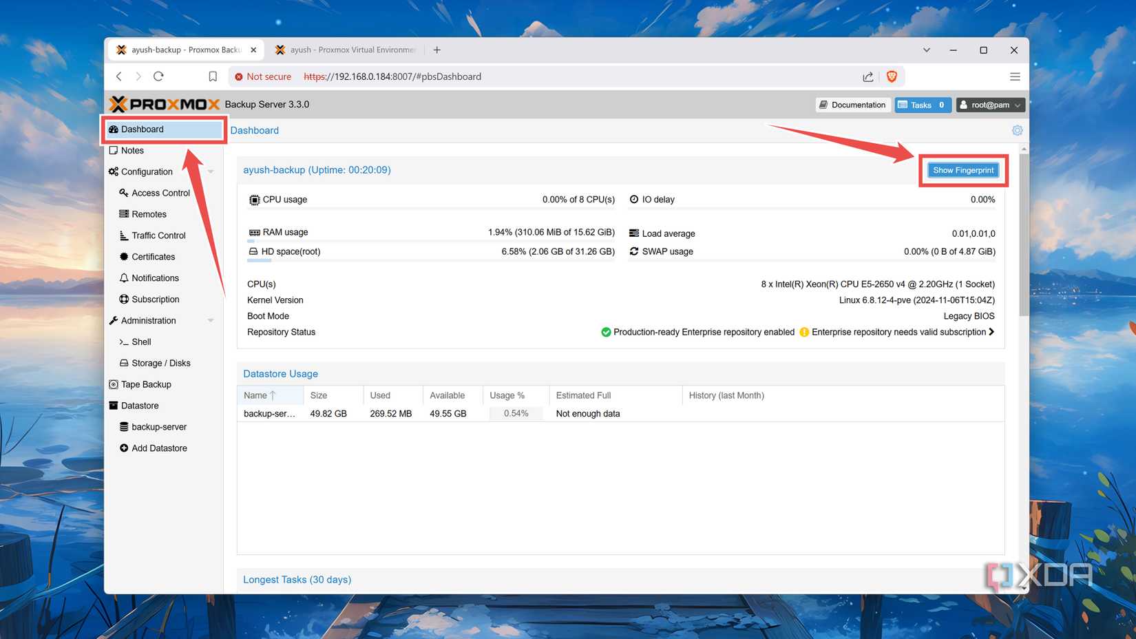Click the Longest Tasks (30 days) heading
The width and height of the screenshot is (1136, 639).
pos(297,580)
